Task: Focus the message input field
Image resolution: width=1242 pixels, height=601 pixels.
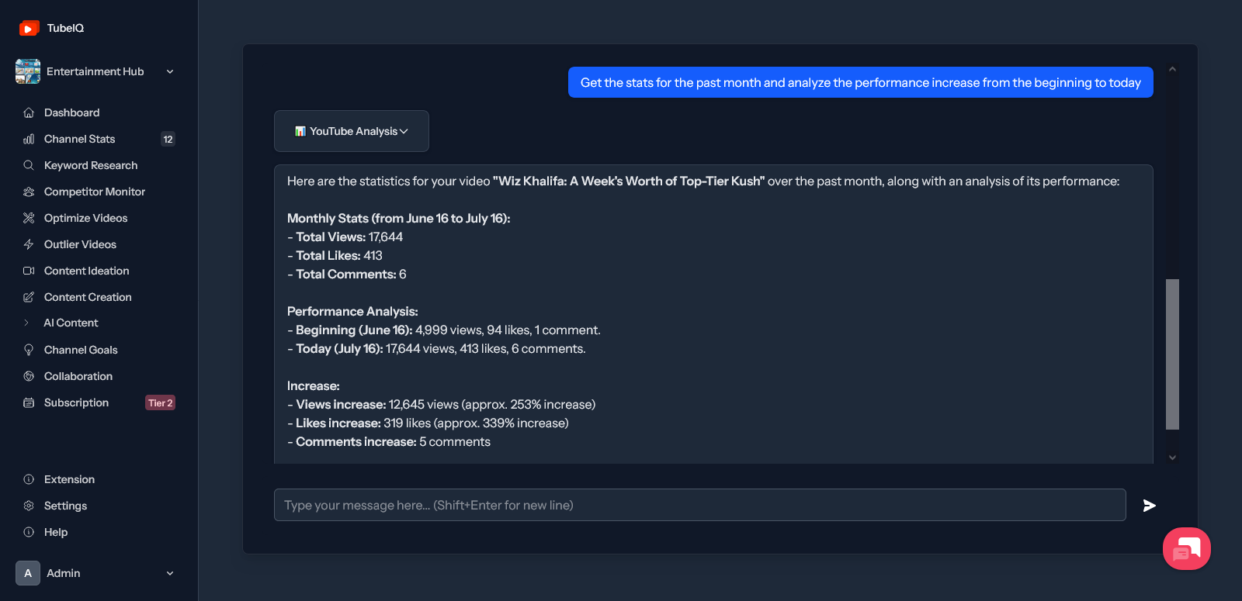Action: (699, 505)
